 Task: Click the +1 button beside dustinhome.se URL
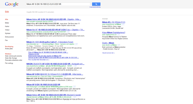click(75, 66)
